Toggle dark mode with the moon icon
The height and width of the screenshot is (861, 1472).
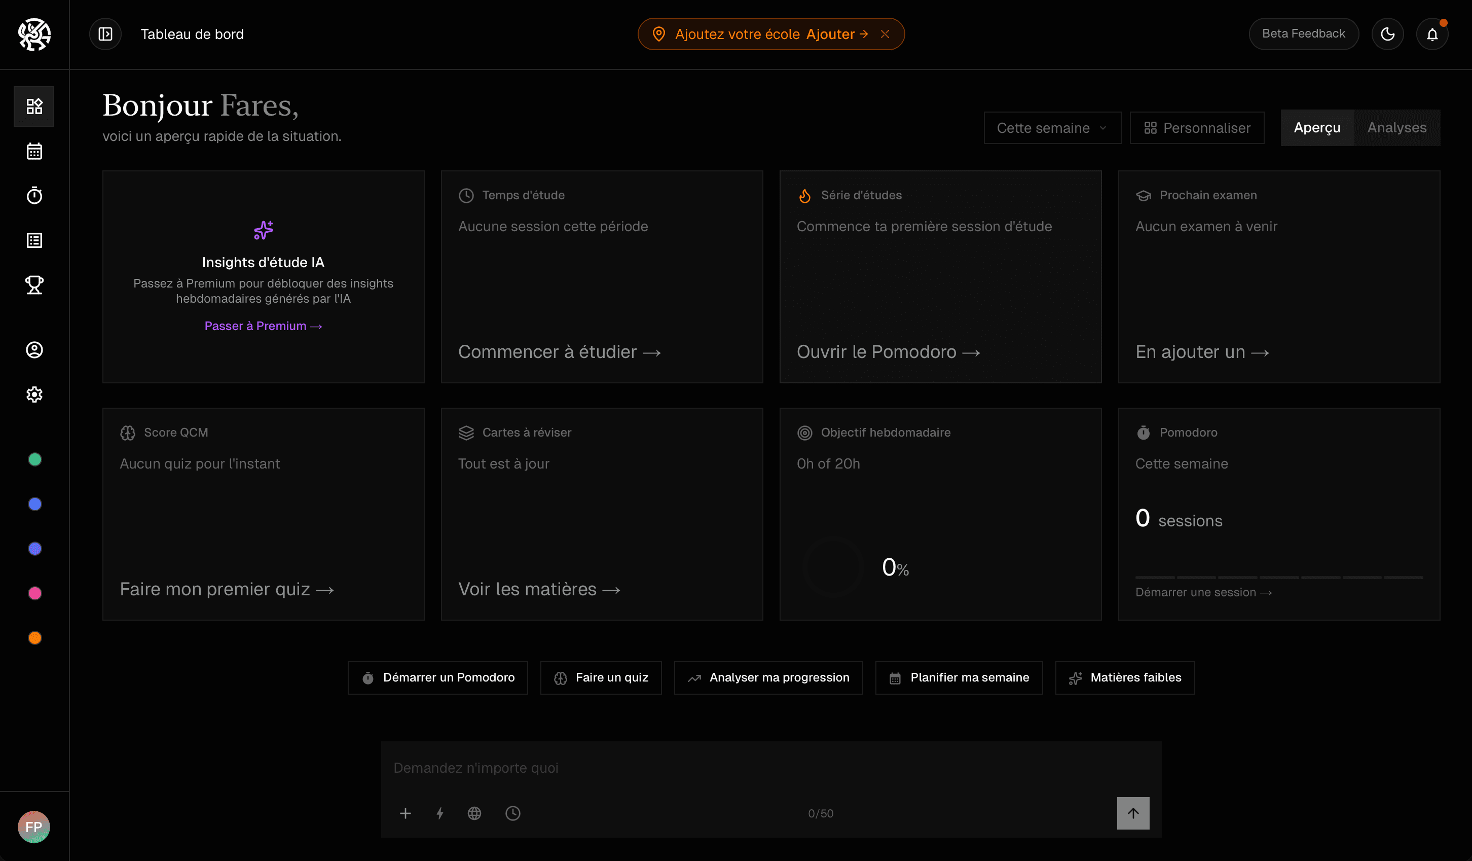[1388, 33]
